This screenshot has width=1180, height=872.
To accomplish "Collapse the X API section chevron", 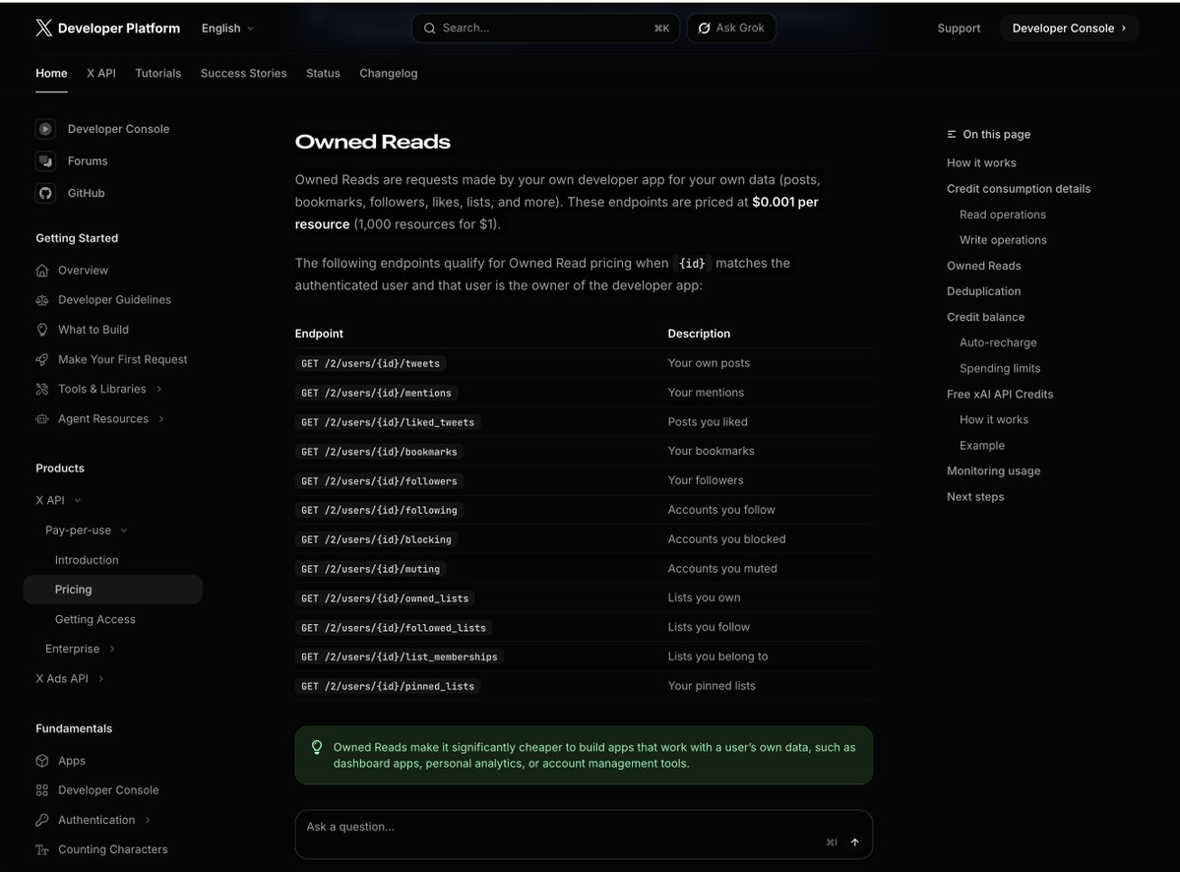I will click(78, 500).
